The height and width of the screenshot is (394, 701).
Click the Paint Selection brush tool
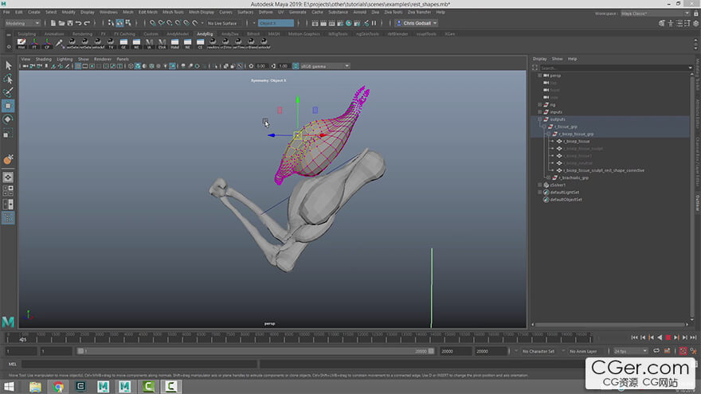pyautogui.click(x=8, y=92)
